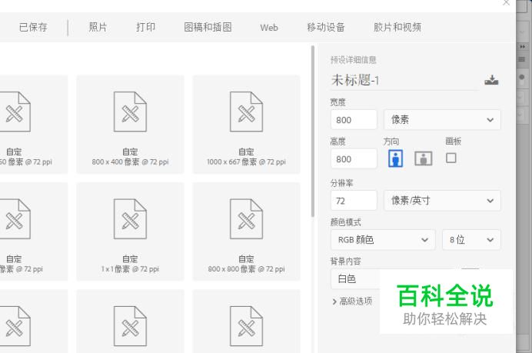Viewport: 532px width, 353px height.
Task: Switch to the 胶片和视频 tab
Action: [397, 27]
